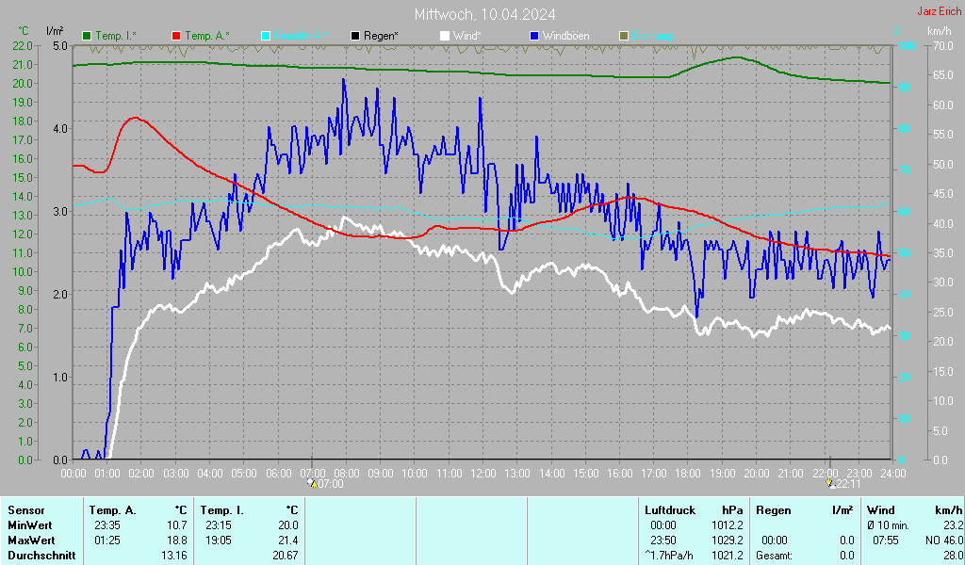
Task: Click the date title Mittwoch, 10.04.2024
Action: tap(484, 14)
